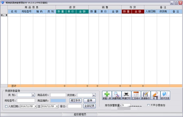
Task: Click the 销售 金额 column header
Action: [115, 12]
